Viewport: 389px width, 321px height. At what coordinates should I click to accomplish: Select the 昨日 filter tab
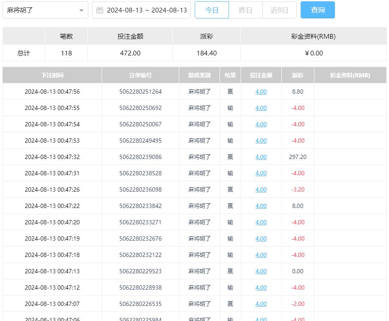pyautogui.click(x=245, y=10)
